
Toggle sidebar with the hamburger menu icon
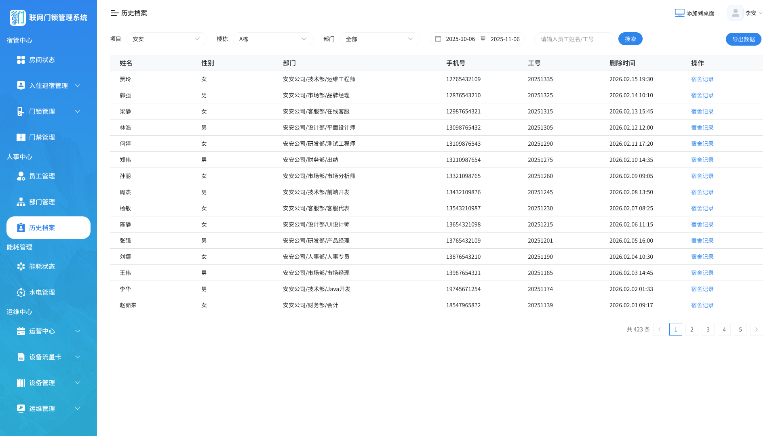(114, 13)
